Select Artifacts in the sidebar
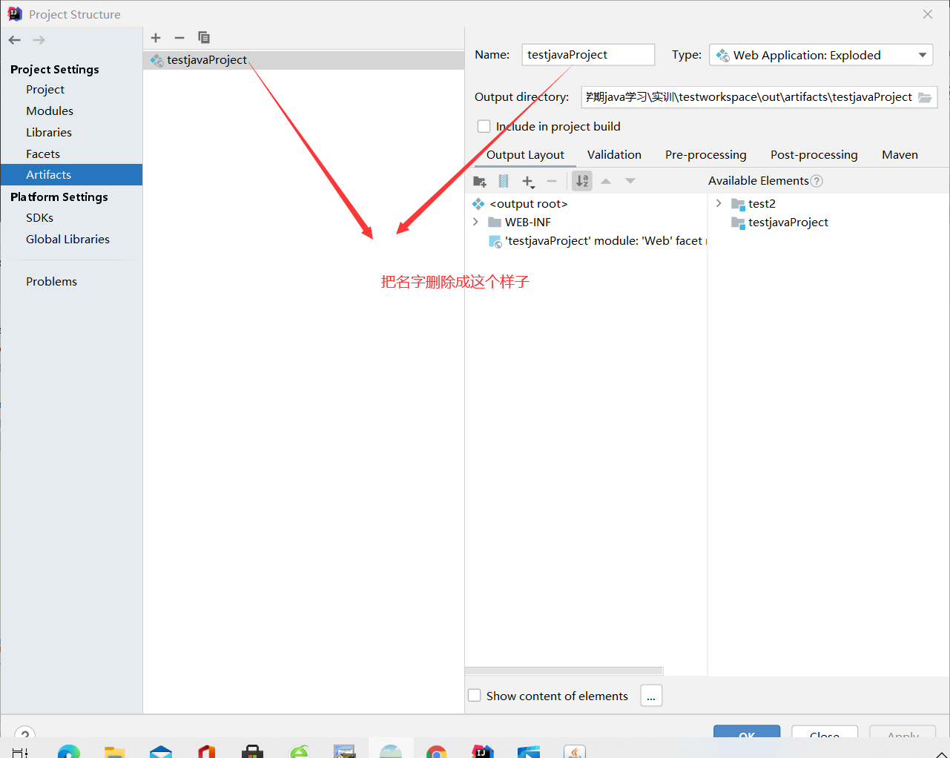This screenshot has height=758, width=950. pos(71,175)
